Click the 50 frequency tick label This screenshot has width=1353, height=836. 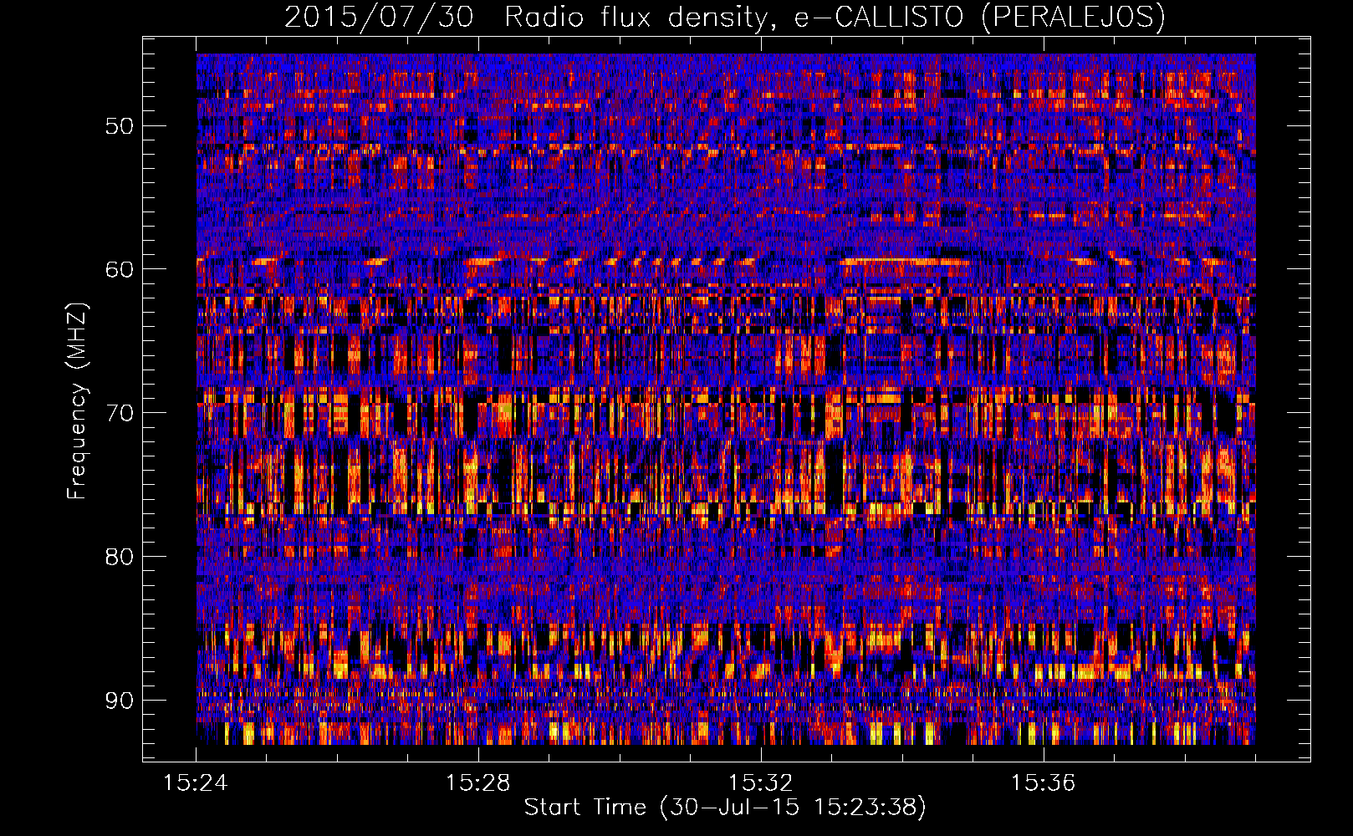pos(119,126)
